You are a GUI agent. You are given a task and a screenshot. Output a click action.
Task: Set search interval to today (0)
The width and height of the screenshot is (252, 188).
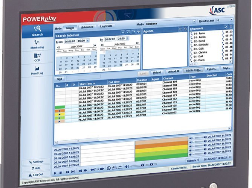point(123,33)
